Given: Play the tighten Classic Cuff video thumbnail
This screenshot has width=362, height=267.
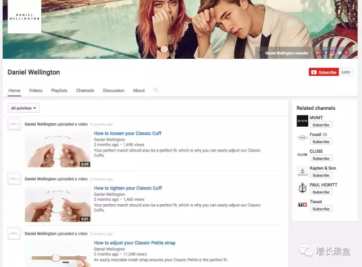Looking at the screenshot, I should click(x=58, y=204).
